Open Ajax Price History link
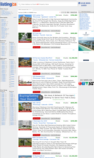Image resolution: width=94 pixels, height=158 pixels. tap(83, 14)
